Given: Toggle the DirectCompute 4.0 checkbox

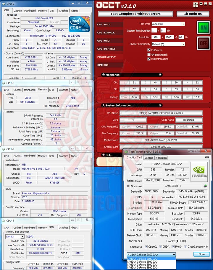Looking at the screenshot, I should (x=185, y=247).
